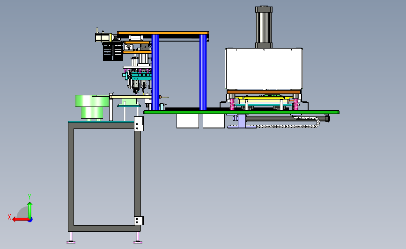Viewport: 406px width, 249px height.
Task: Select the brown plate beneath white enclosure
Action: (264, 92)
